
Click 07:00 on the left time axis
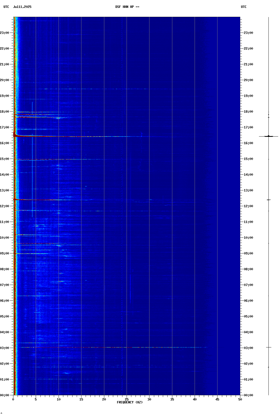(4, 285)
